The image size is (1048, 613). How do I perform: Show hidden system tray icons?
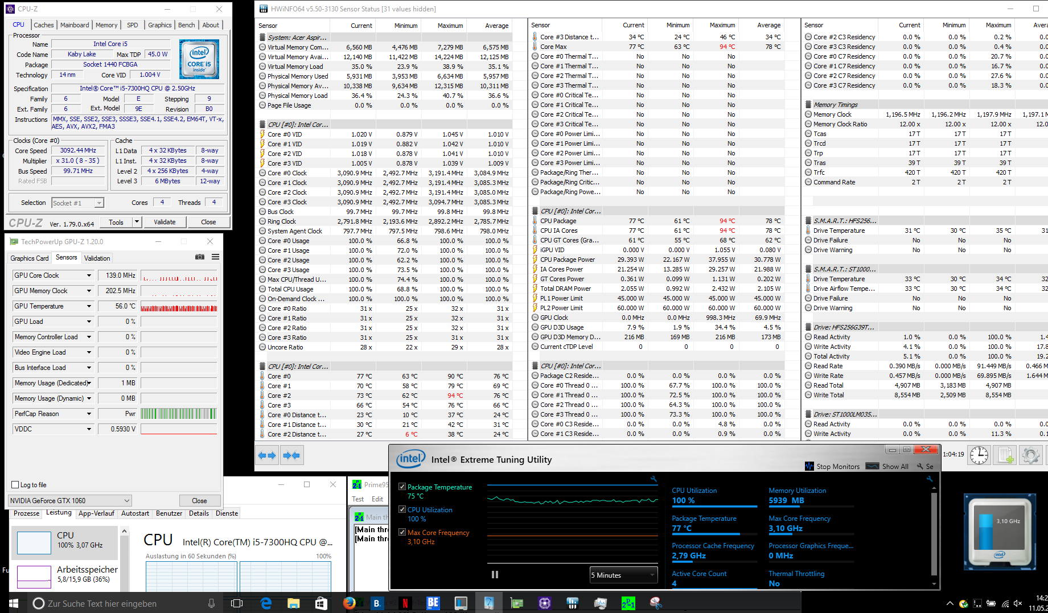[x=950, y=603]
